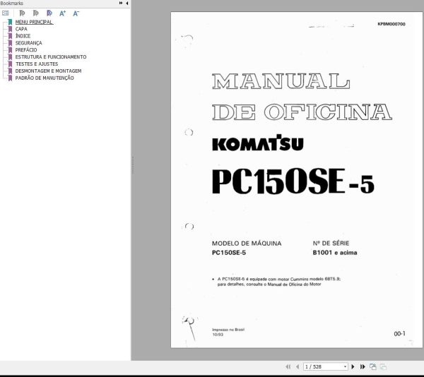Click the expand current bookmark icon
The width and height of the screenshot is (424, 377).
click(22, 13)
